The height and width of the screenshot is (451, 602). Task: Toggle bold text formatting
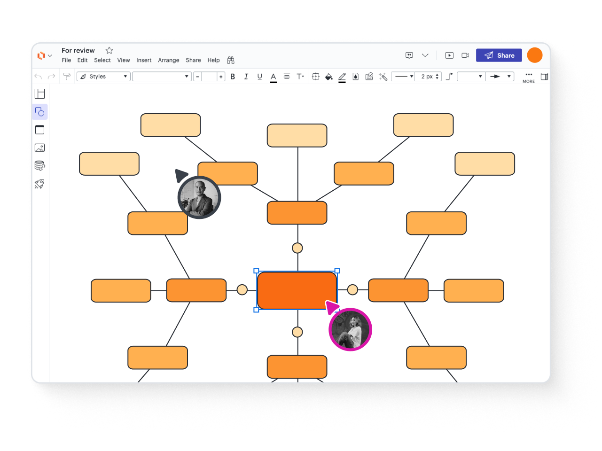(x=233, y=77)
